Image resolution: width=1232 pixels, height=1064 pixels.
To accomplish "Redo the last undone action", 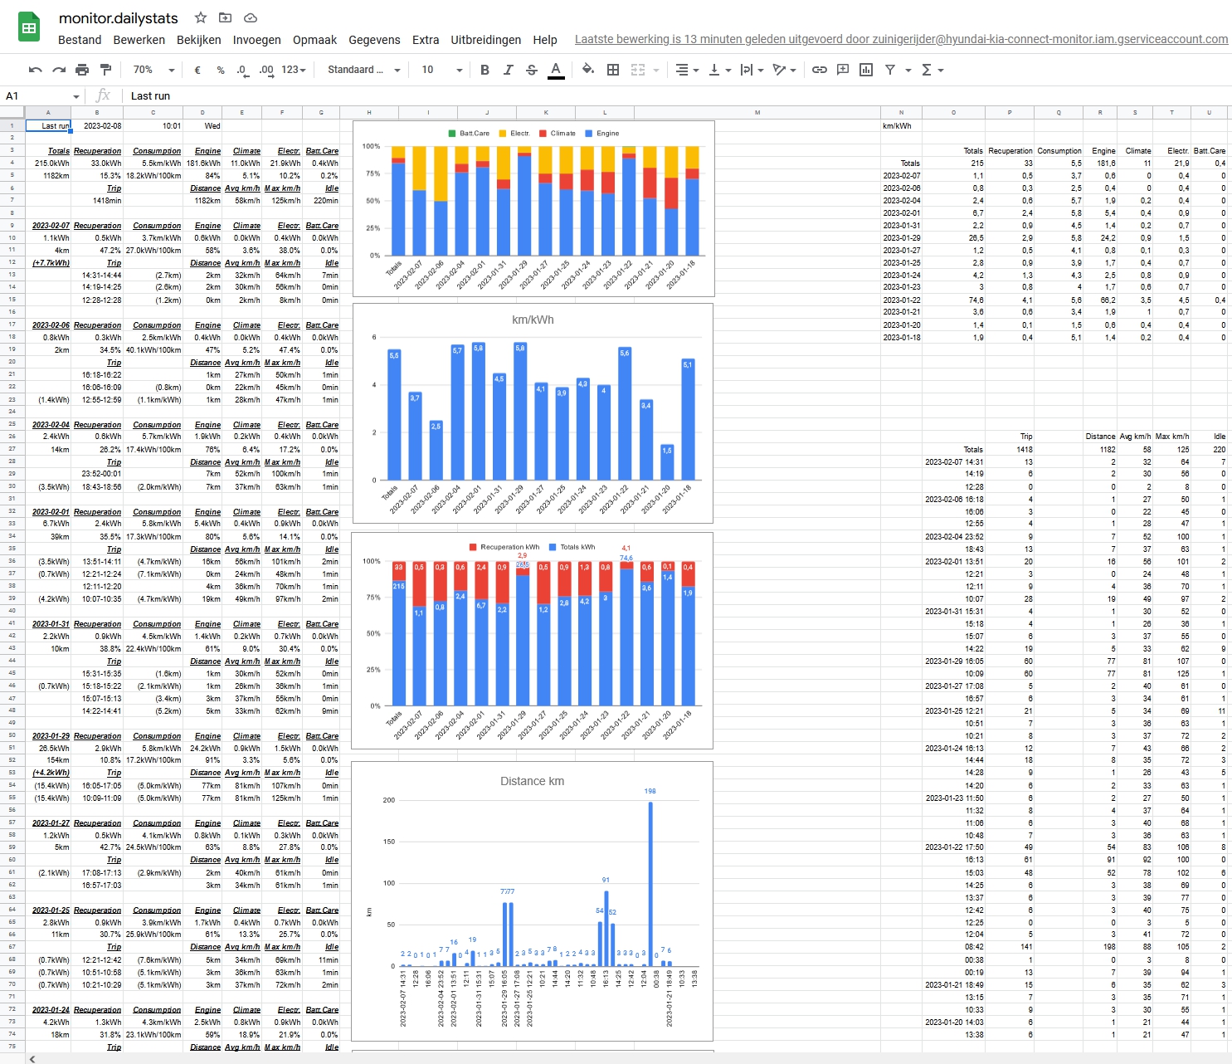I will 59,70.
